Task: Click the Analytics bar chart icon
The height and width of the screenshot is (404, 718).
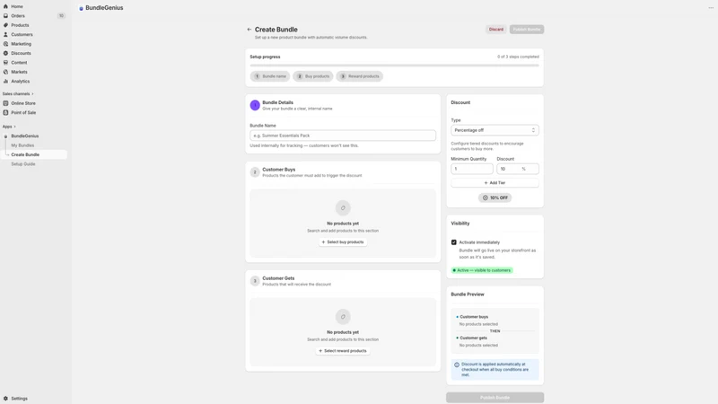Action: [5, 81]
